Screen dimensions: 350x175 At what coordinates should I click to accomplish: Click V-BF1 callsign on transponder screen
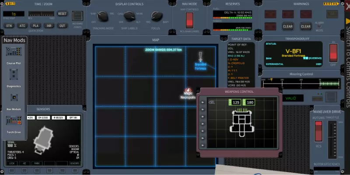coord(293,52)
